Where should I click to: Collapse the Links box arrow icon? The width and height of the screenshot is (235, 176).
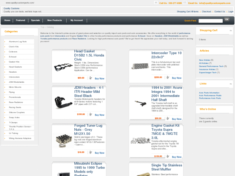[x=231, y=84]
